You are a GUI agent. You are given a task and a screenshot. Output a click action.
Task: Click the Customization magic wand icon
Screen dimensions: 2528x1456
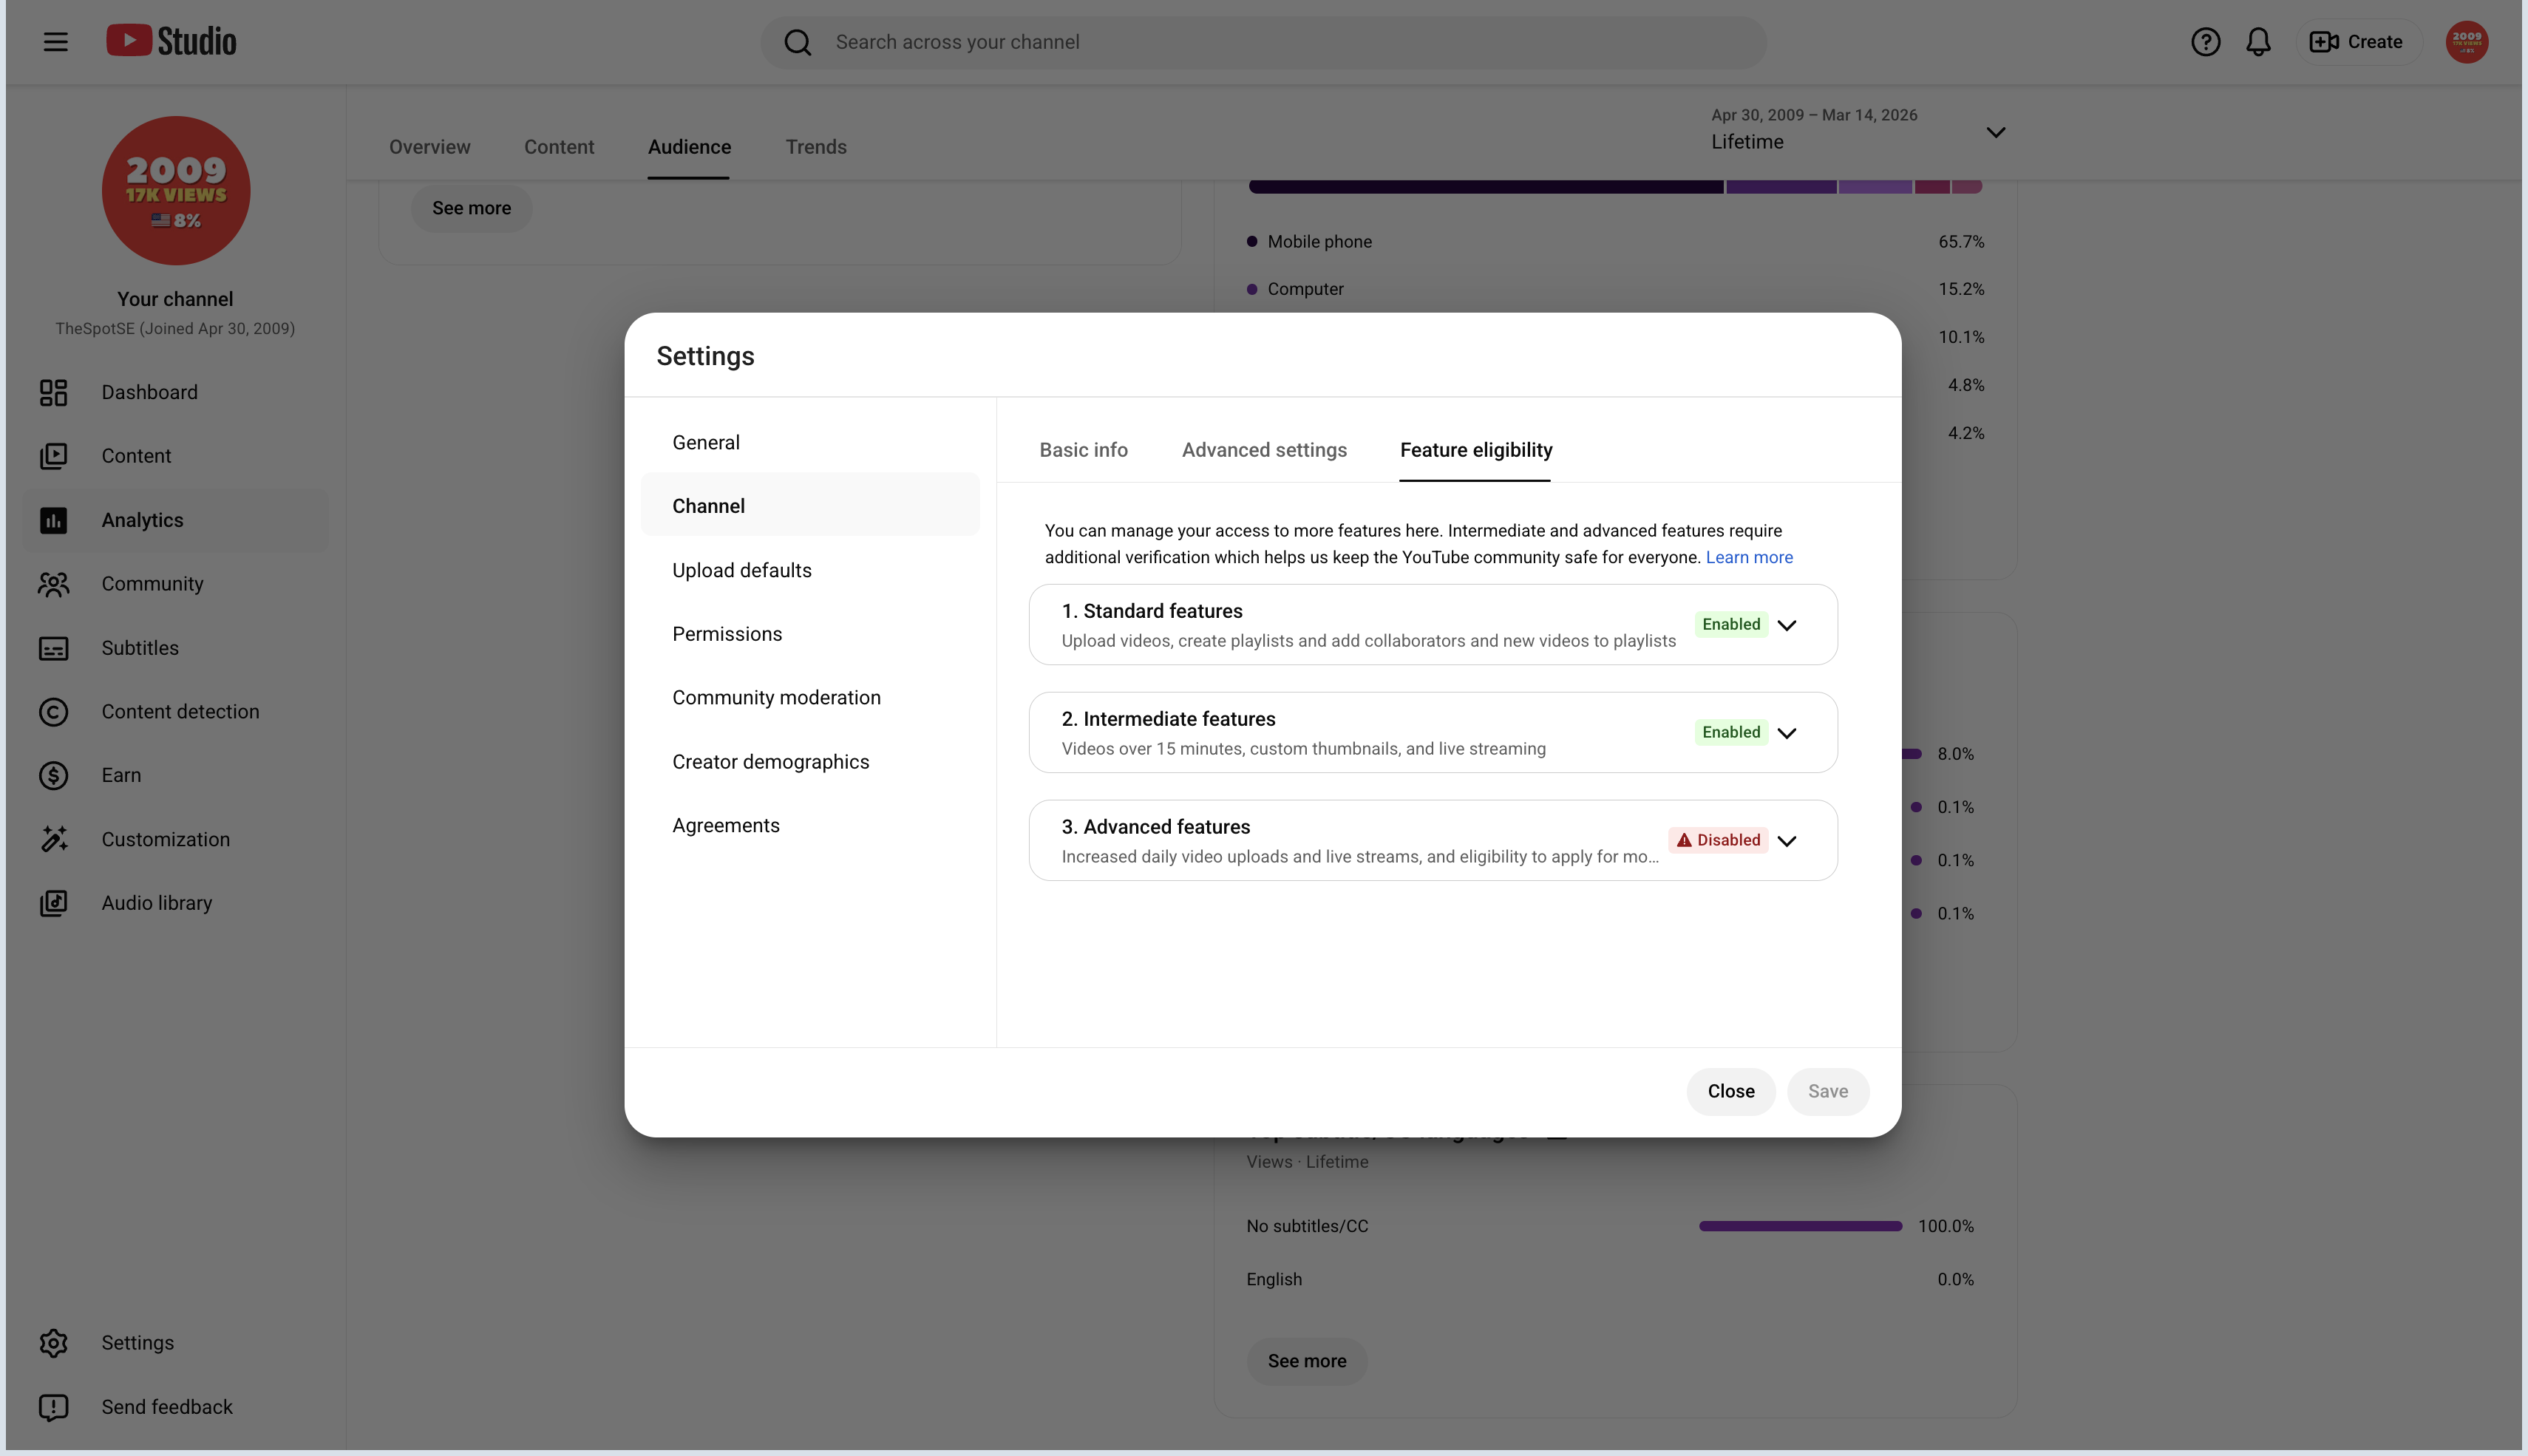pyautogui.click(x=53, y=839)
